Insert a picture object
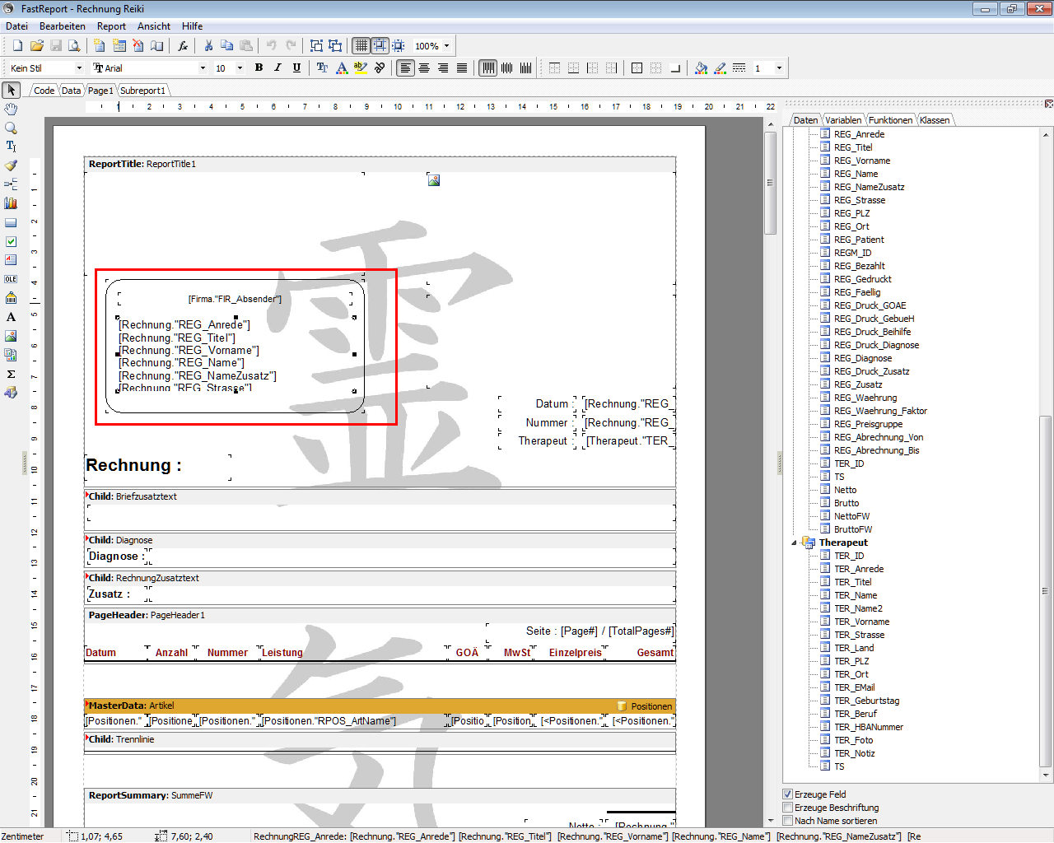This screenshot has width=1054, height=843. point(11,336)
